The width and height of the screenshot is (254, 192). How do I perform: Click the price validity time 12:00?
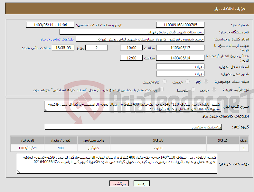[131, 58]
